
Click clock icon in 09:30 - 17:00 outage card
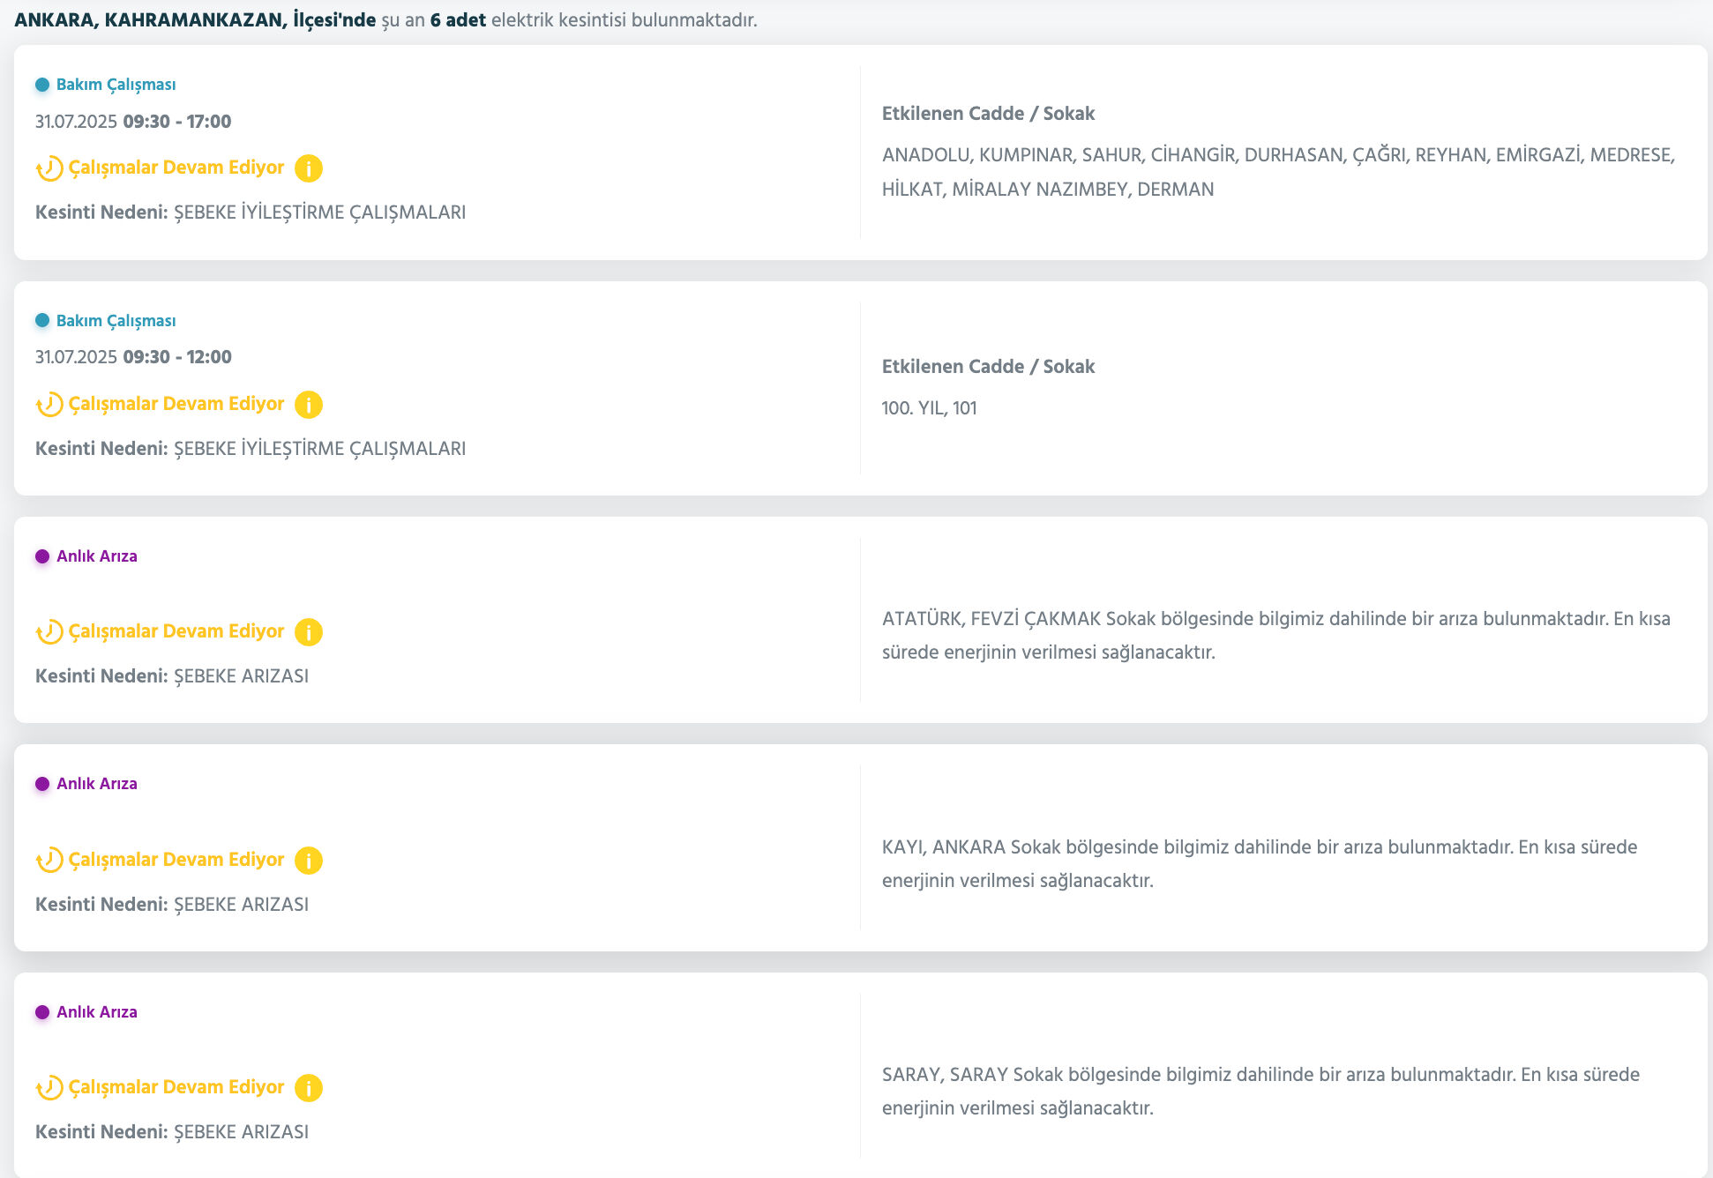49,168
